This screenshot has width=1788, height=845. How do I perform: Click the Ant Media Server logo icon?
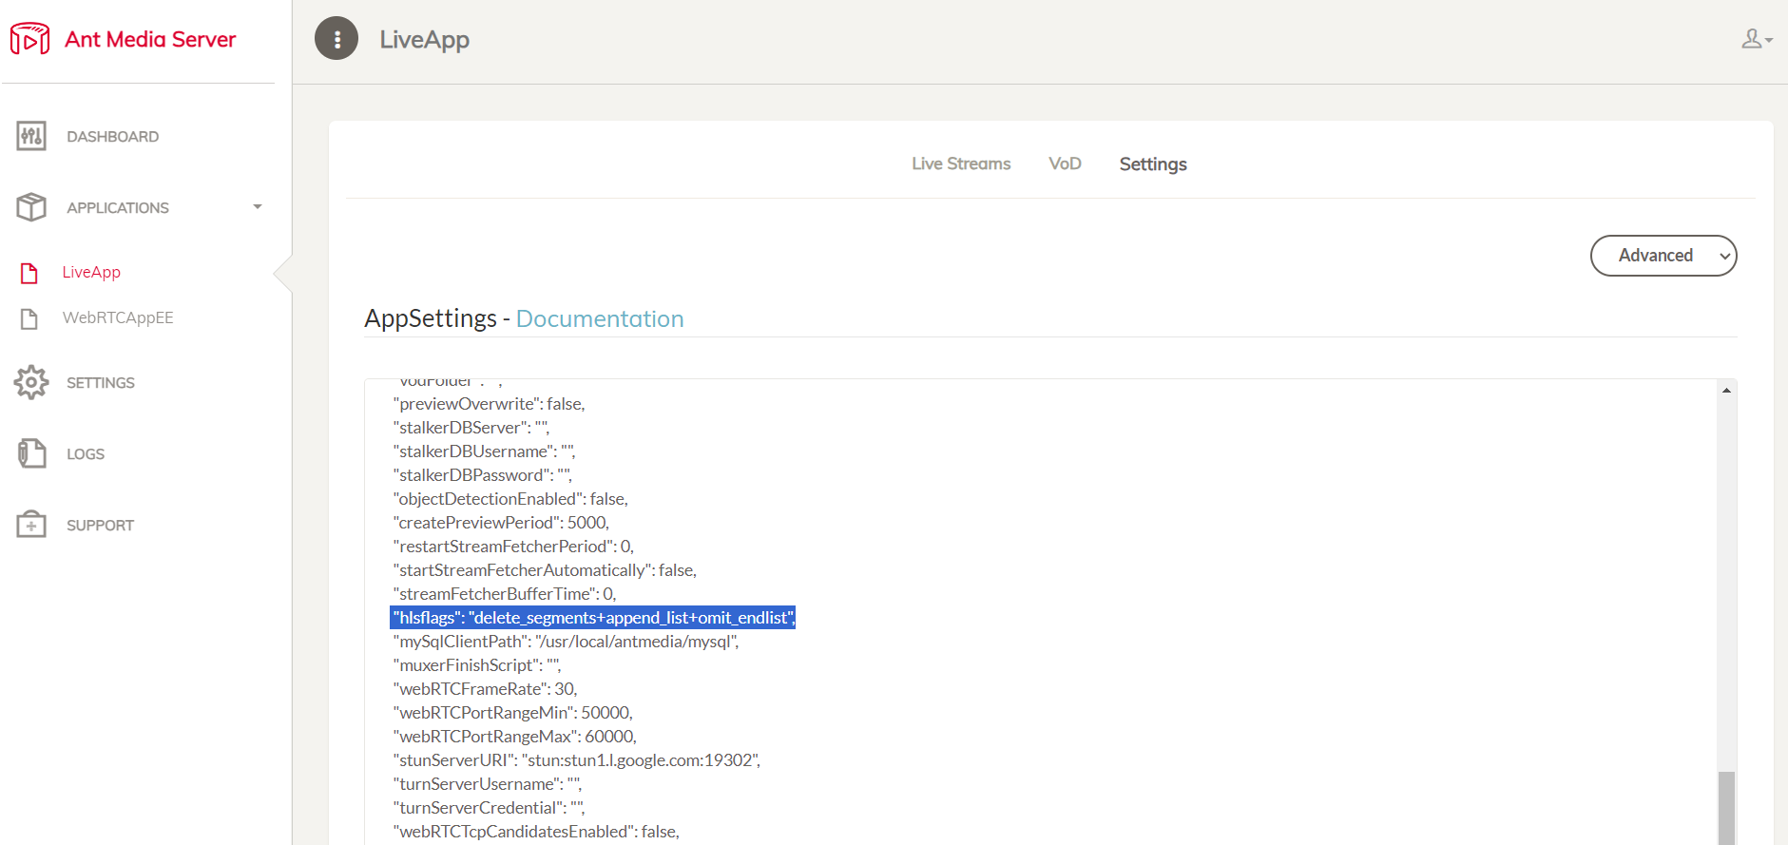point(30,39)
